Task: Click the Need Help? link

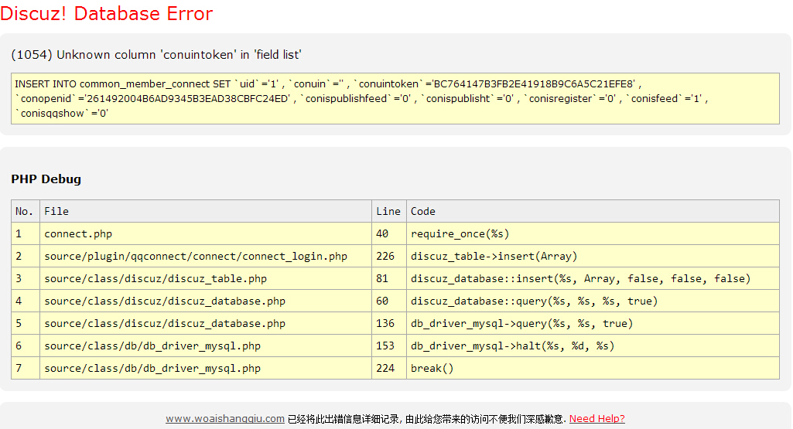Action: (x=596, y=418)
